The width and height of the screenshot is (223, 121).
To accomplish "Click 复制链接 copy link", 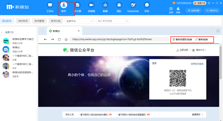I will [201, 39].
